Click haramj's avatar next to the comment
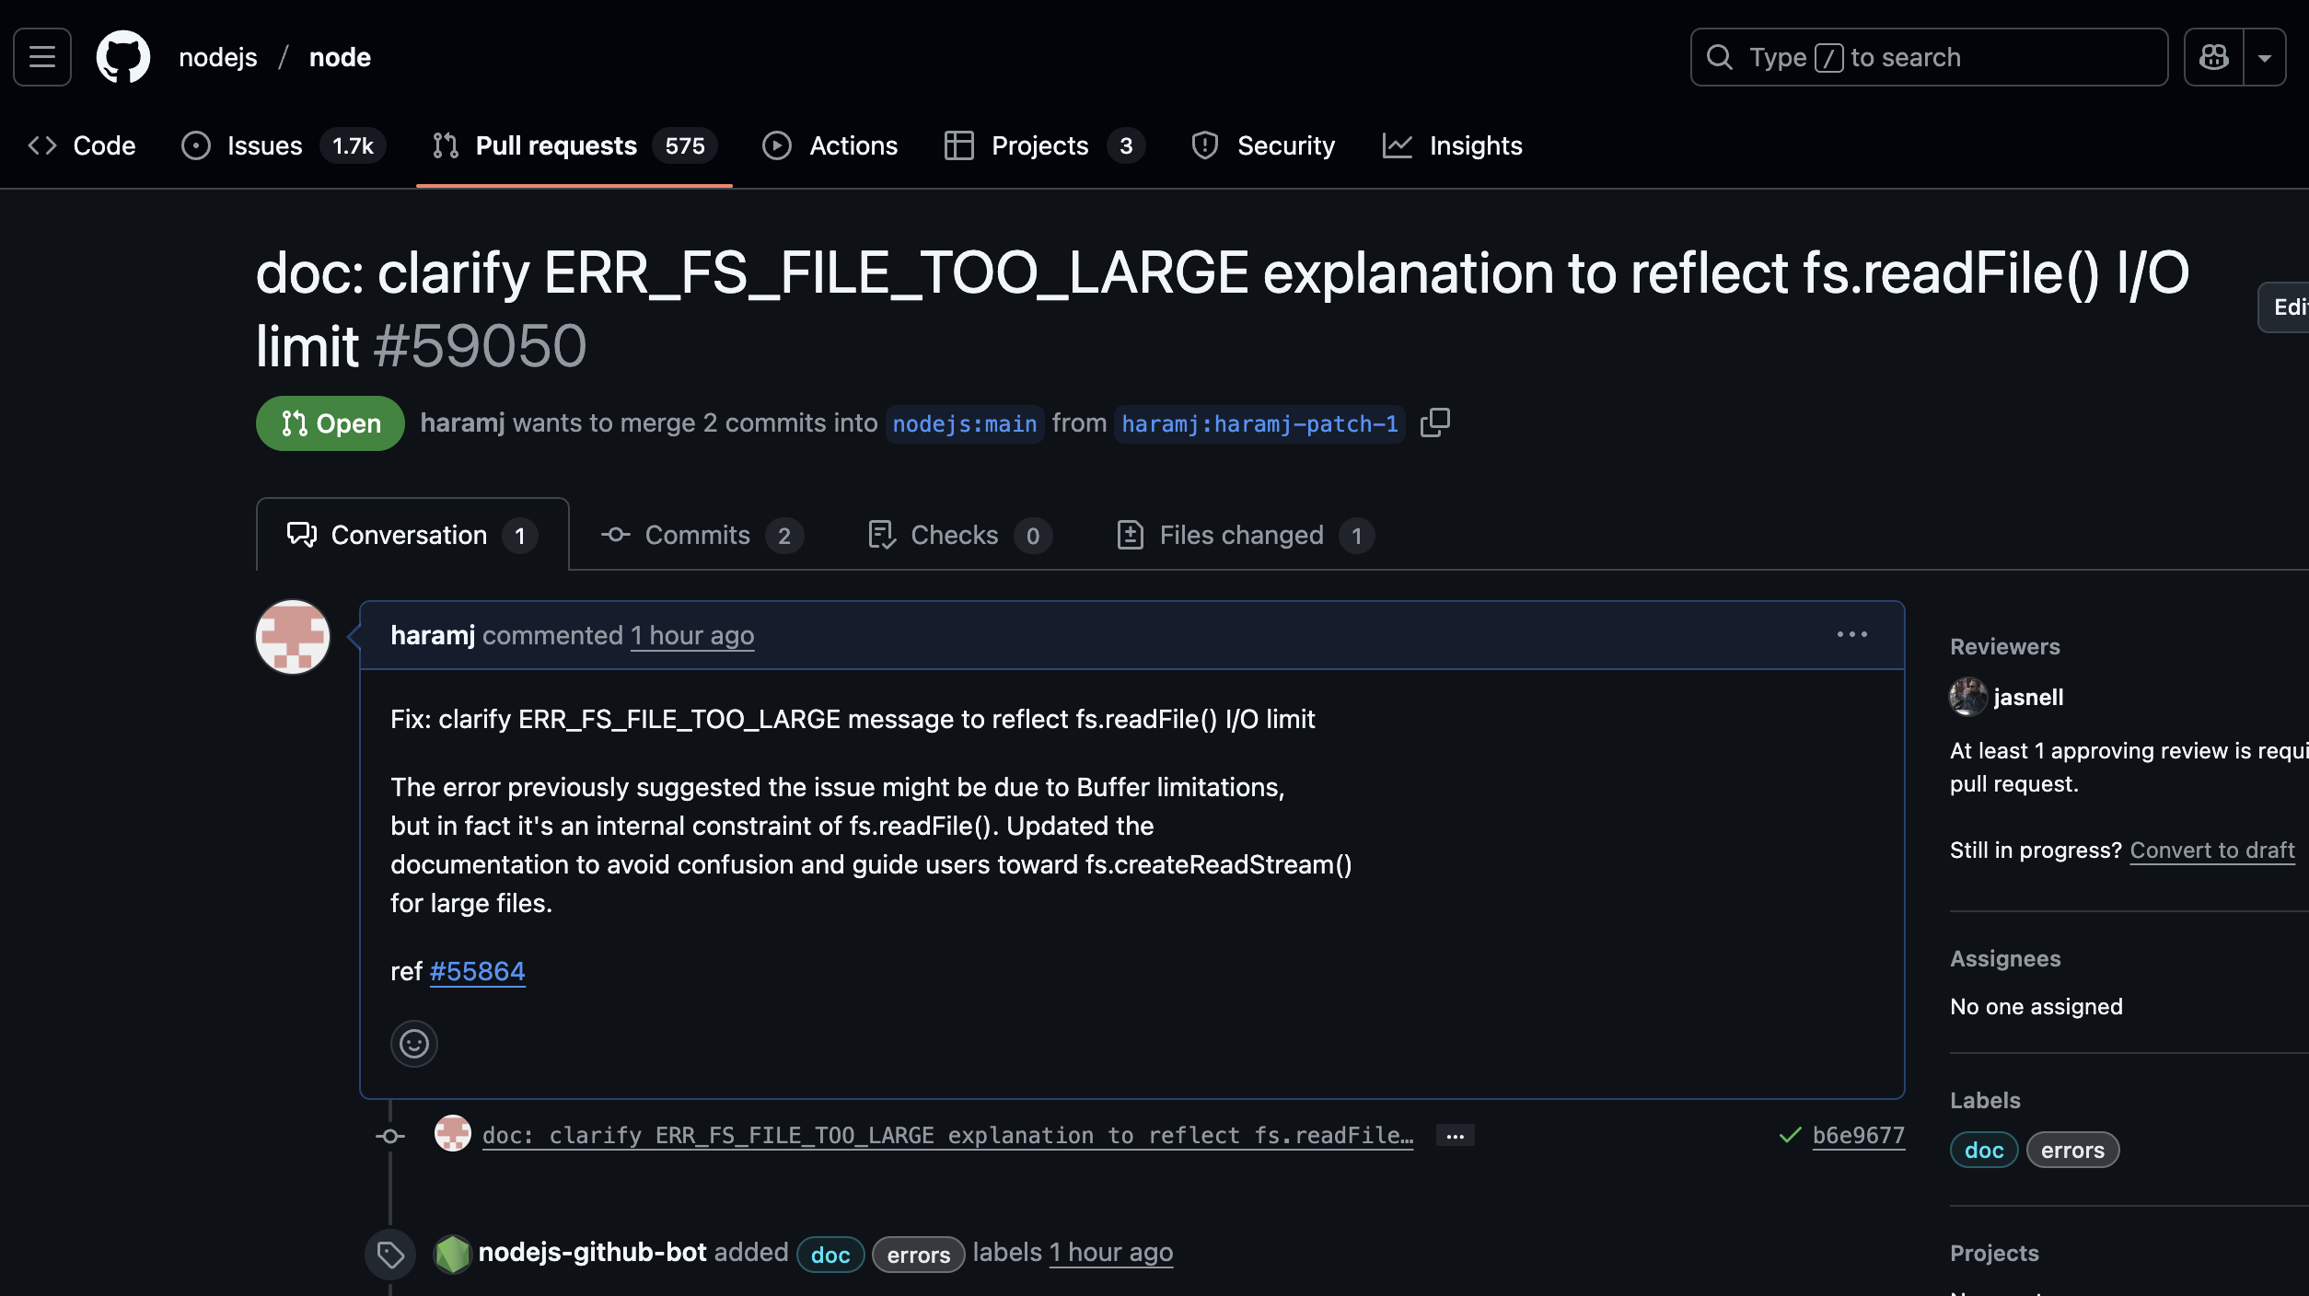Image resolution: width=2309 pixels, height=1296 pixels. [x=293, y=636]
